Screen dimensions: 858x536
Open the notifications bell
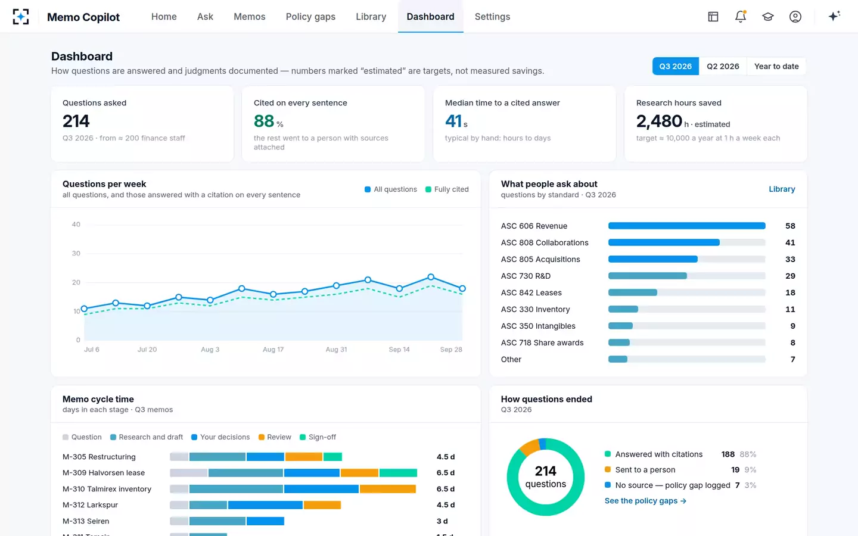(741, 17)
